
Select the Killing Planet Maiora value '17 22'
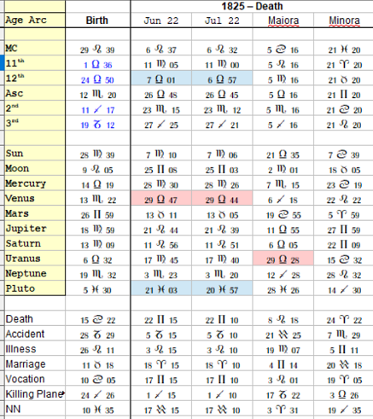pos(283,395)
